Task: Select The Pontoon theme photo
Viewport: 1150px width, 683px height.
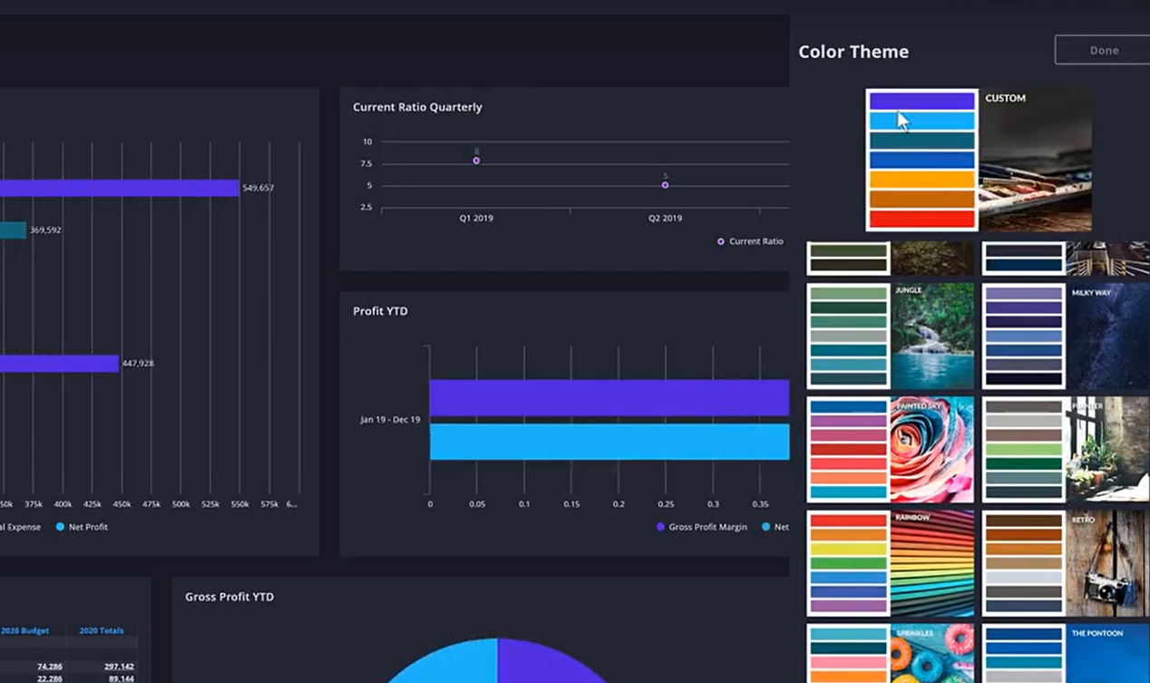Action: tap(1108, 653)
